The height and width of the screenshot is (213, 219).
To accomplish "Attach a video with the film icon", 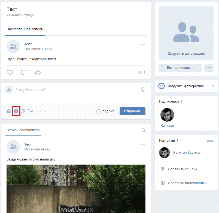I will (x=16, y=111).
